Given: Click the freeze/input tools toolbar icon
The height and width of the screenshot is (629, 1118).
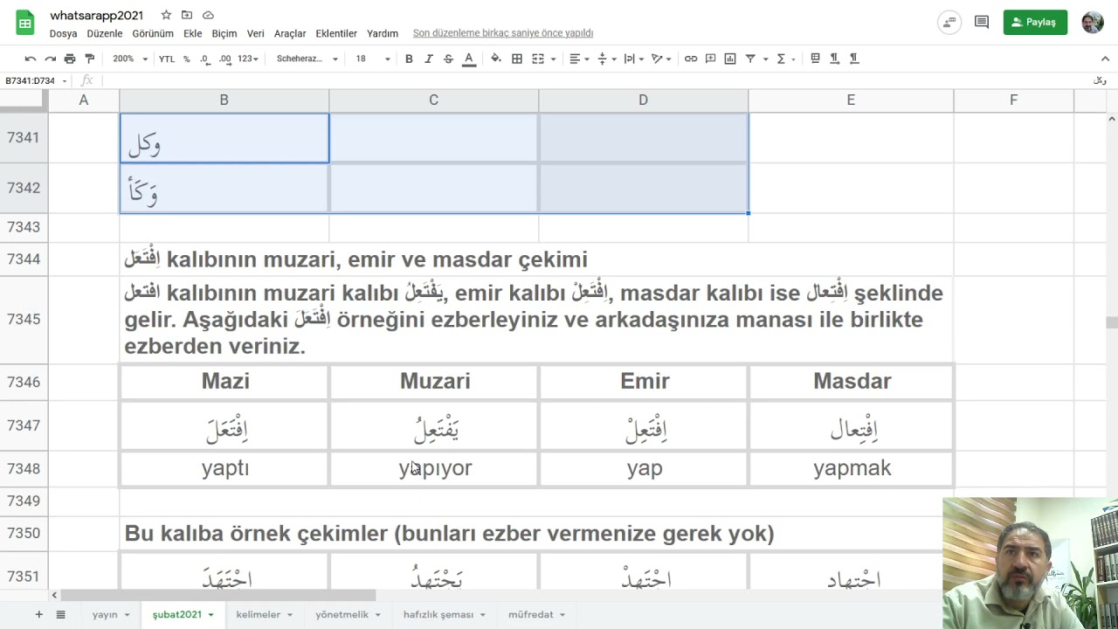Looking at the screenshot, I should [x=815, y=59].
